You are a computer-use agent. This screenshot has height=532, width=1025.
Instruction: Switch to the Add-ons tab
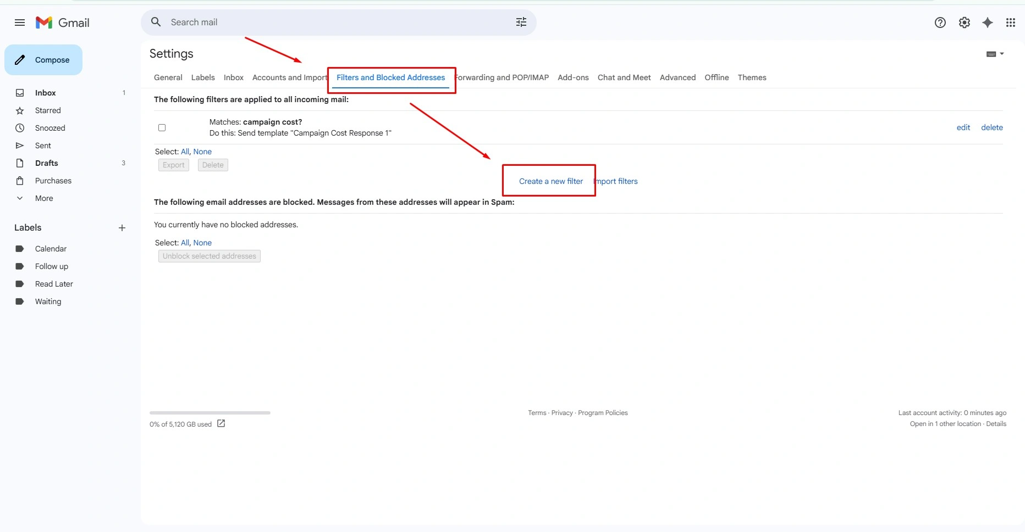[x=573, y=77]
